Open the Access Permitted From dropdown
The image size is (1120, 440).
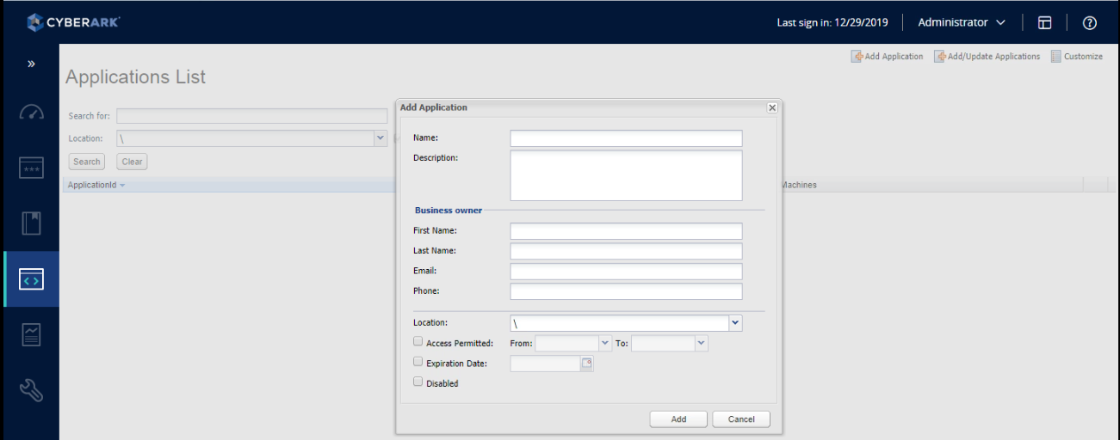(x=605, y=343)
